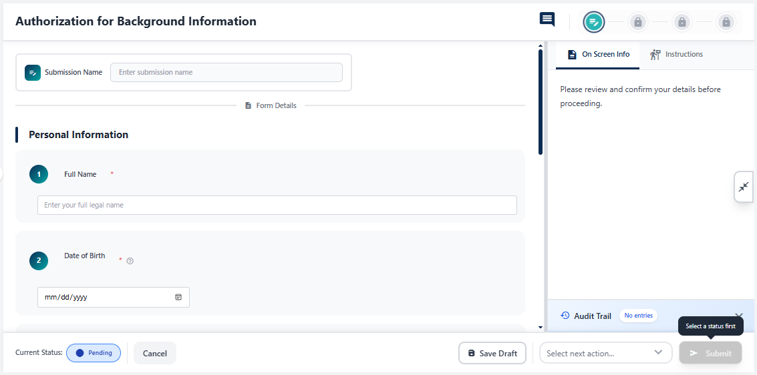The width and height of the screenshot is (757, 375).
Task: Click the Form Details divider label
Action: [x=276, y=105]
